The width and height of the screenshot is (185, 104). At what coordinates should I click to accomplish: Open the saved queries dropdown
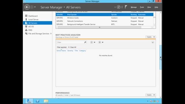(101, 42)
